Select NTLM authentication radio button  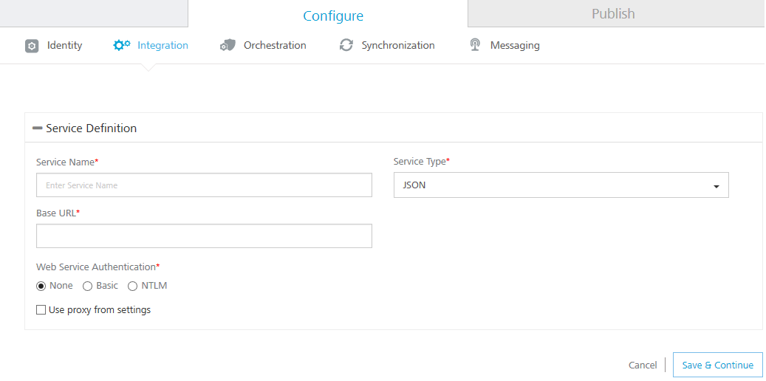[x=132, y=286]
